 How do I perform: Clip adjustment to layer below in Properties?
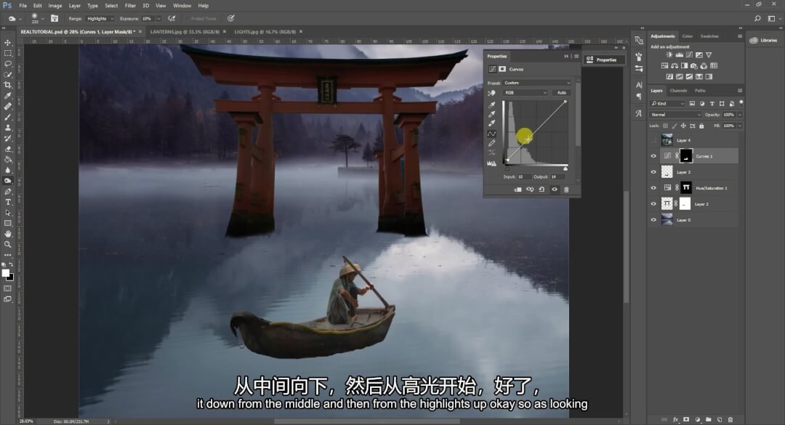click(x=518, y=190)
